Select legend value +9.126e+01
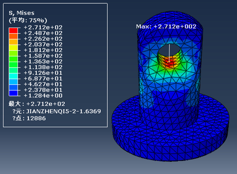The height and width of the screenshot is (174, 237). [x=43, y=73]
